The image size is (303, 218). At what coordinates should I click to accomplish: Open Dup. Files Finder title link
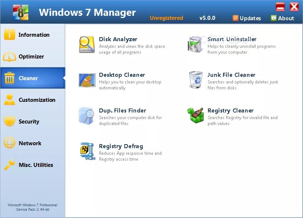[123, 111]
